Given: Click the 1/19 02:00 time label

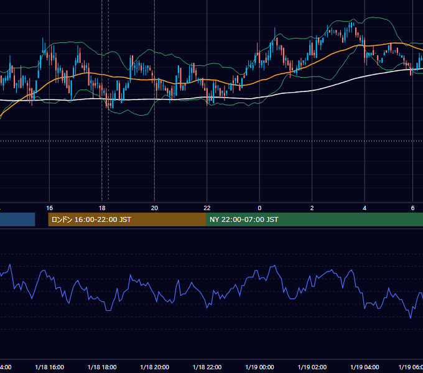Looking at the screenshot, I should tap(312, 367).
